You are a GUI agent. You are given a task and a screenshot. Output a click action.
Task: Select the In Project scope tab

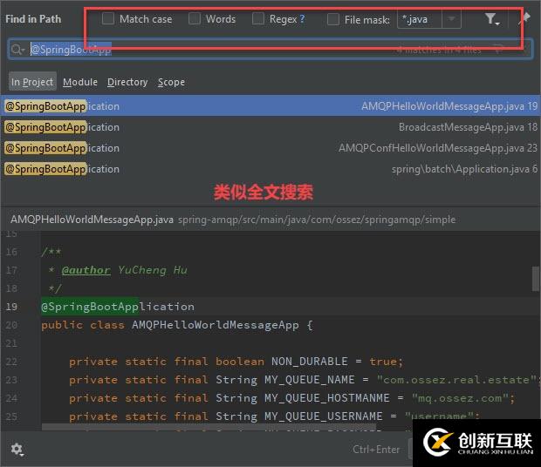[x=32, y=82]
